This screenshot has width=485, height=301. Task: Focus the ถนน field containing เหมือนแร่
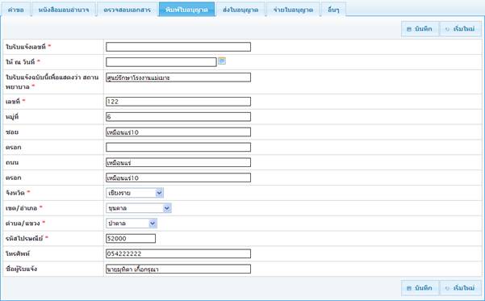tap(178, 162)
